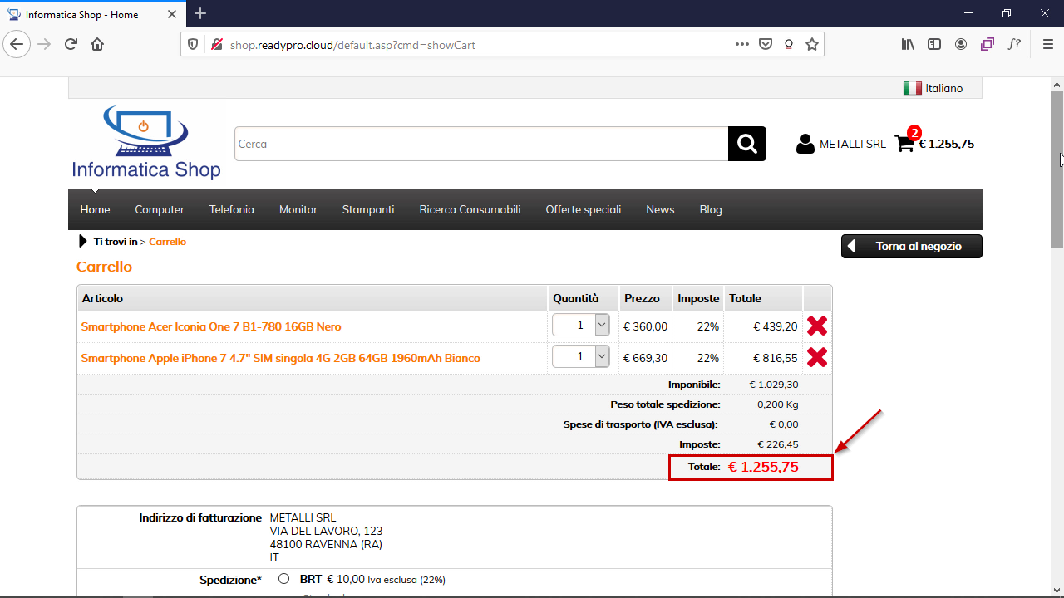Open the Firefox hamburger menu

coord(1047,44)
